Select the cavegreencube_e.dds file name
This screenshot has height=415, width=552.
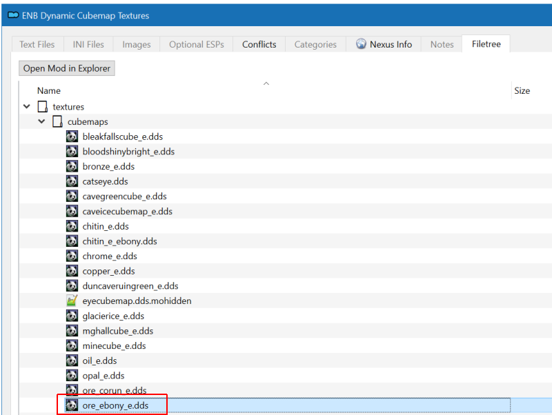pos(125,196)
